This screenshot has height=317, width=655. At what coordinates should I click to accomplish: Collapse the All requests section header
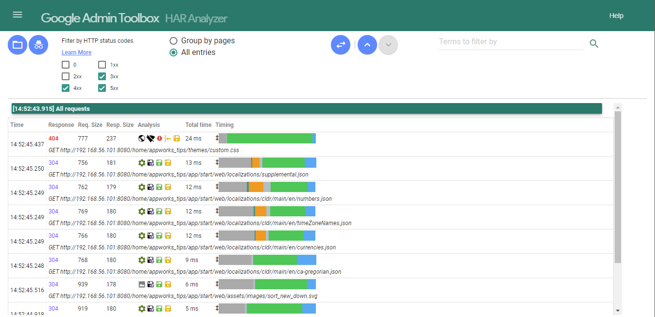(x=307, y=108)
